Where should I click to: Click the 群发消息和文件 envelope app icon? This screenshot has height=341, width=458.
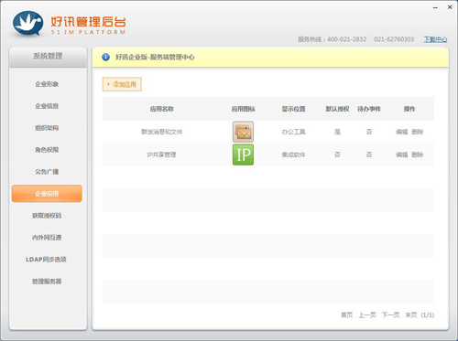click(x=243, y=132)
